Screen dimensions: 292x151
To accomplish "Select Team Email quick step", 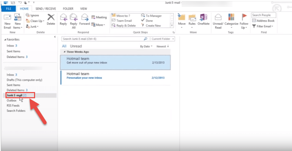I will click(x=122, y=21).
